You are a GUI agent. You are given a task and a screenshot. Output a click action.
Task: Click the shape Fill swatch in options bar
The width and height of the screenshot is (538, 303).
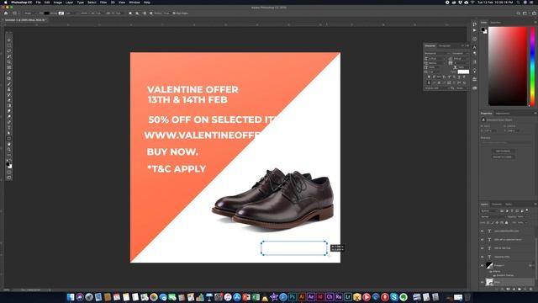click(46, 13)
